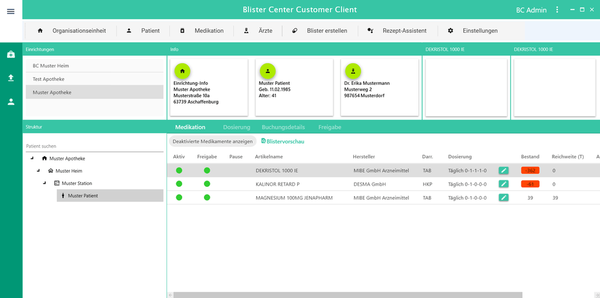Select Muster Apotheke in Einrichtungen list

click(94, 92)
